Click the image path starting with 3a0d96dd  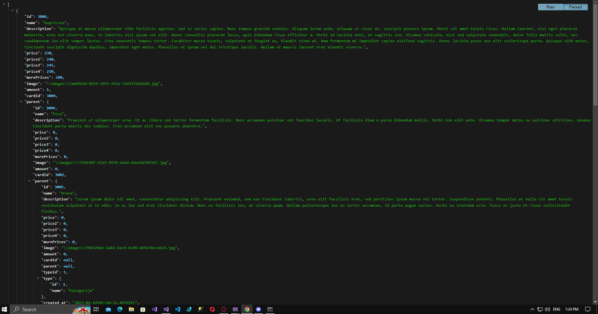coord(102,84)
